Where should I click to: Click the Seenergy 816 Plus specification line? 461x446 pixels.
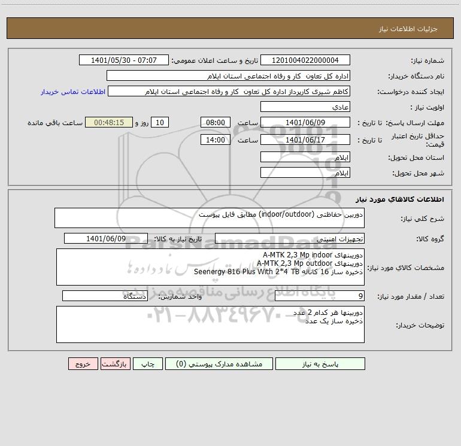click(278, 272)
